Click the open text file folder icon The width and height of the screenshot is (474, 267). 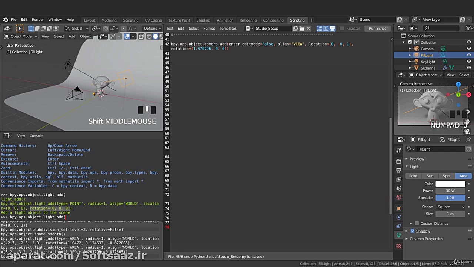point(302,28)
